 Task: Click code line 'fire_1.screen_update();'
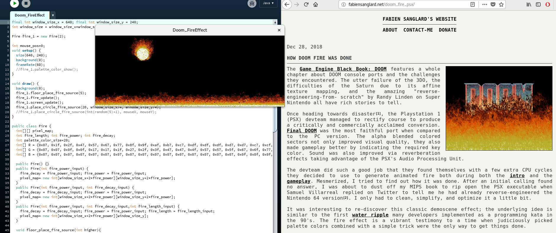(x=40, y=102)
